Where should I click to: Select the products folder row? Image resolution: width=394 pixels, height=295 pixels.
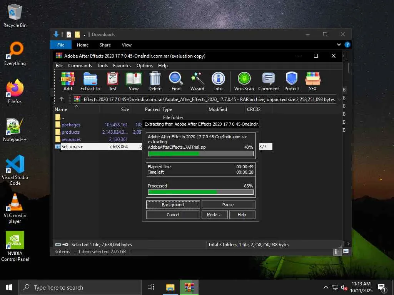[x=71, y=132]
